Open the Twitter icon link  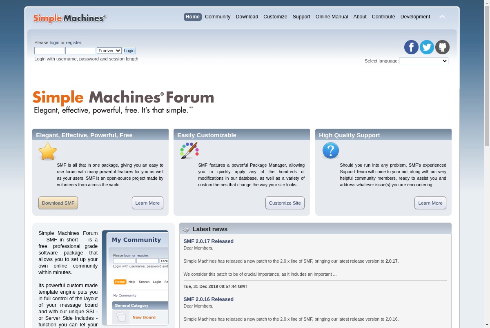click(427, 47)
